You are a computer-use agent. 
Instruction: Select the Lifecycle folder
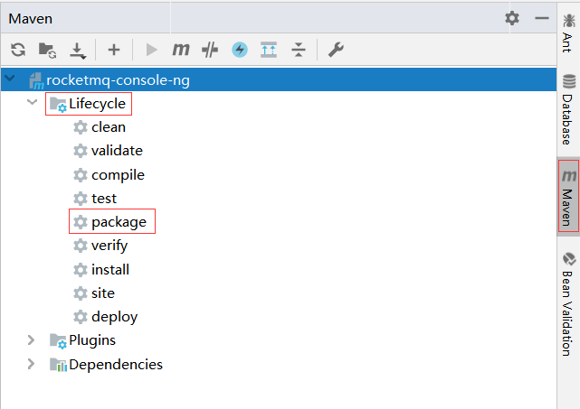click(x=89, y=104)
